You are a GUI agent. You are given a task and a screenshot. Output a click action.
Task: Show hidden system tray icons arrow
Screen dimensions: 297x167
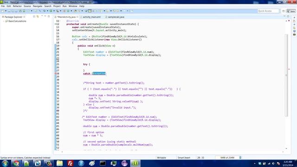[x=255, y=163]
